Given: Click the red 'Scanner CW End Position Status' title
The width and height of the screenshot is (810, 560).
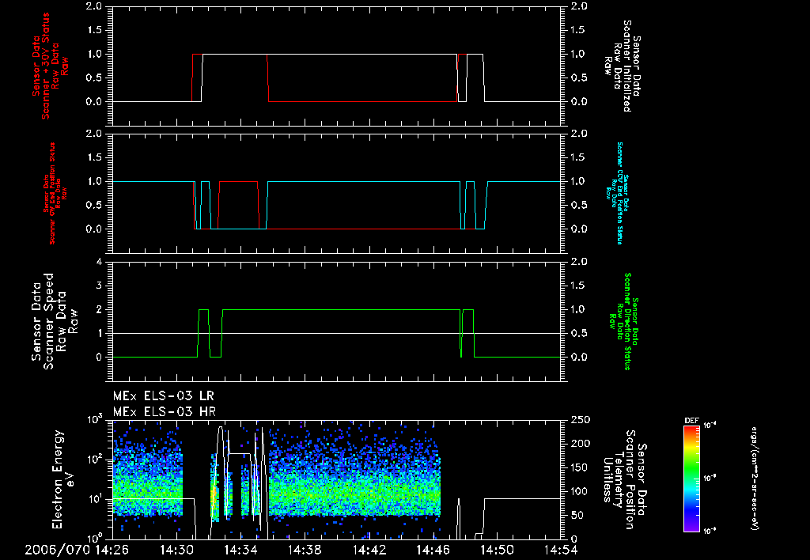Looking at the screenshot, I should (x=55, y=194).
